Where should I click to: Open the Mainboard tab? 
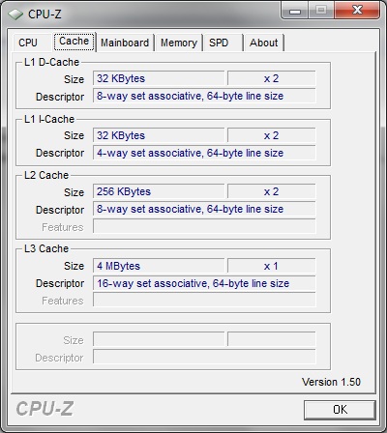125,43
